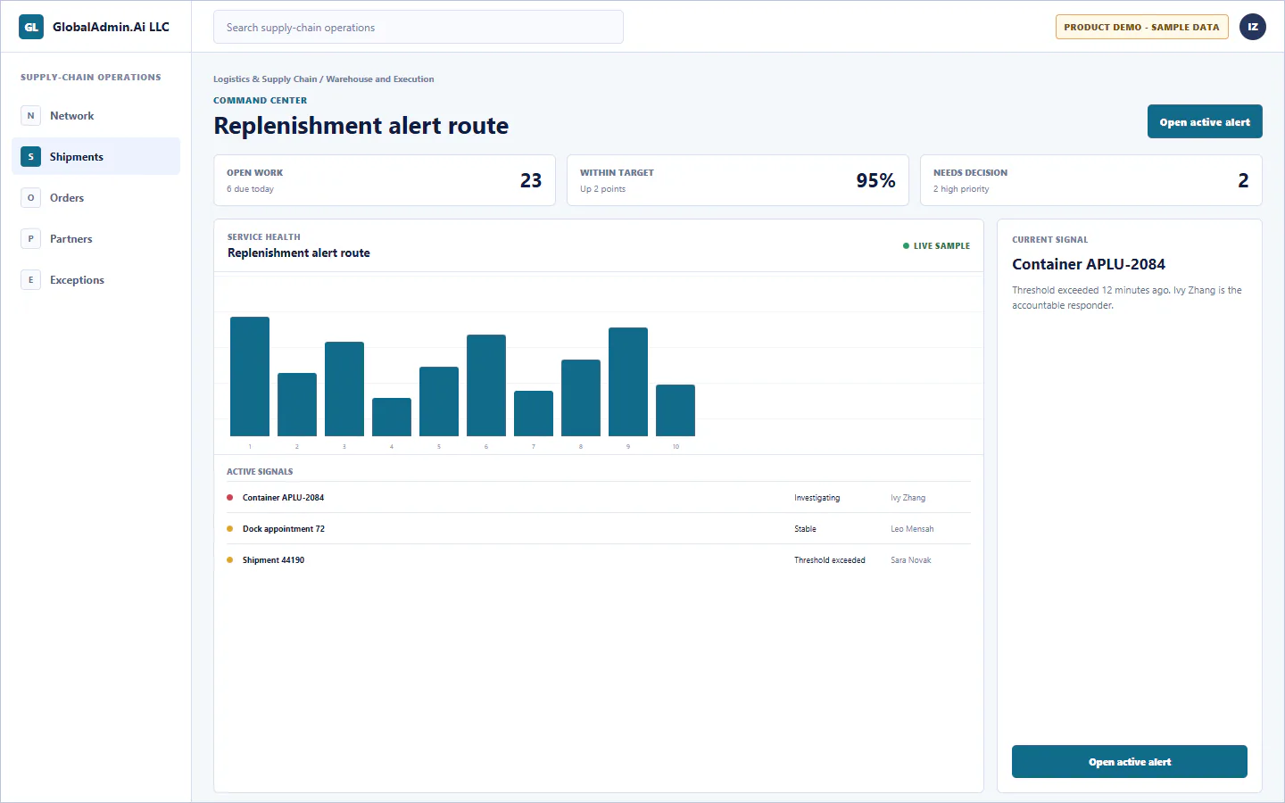Click the S icon beside Shipments
Screen dimensions: 1285x803
(30, 157)
